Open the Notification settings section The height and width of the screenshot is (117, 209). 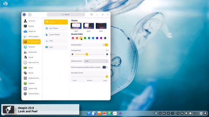[32, 52]
